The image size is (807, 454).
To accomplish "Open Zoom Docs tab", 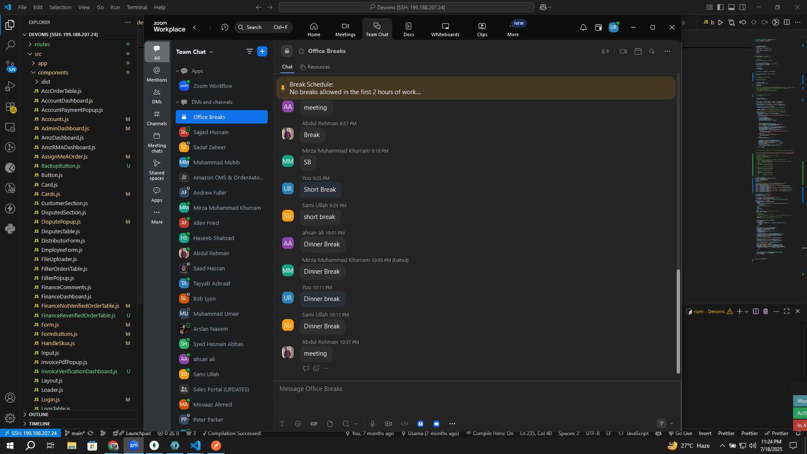I will click(x=409, y=29).
